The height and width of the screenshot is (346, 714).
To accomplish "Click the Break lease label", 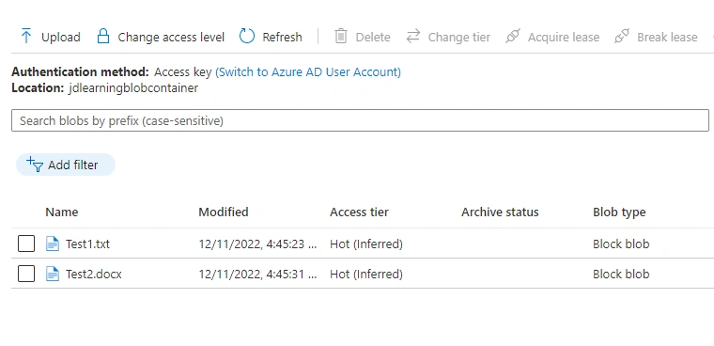I will pyautogui.click(x=667, y=37).
